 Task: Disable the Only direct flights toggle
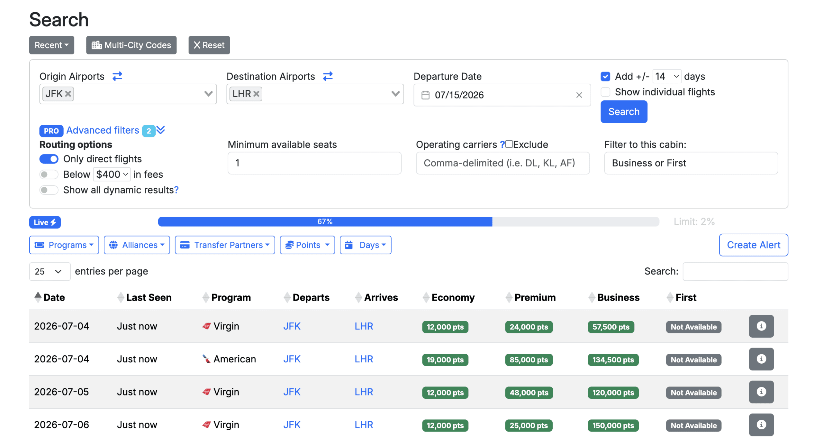[x=49, y=159]
